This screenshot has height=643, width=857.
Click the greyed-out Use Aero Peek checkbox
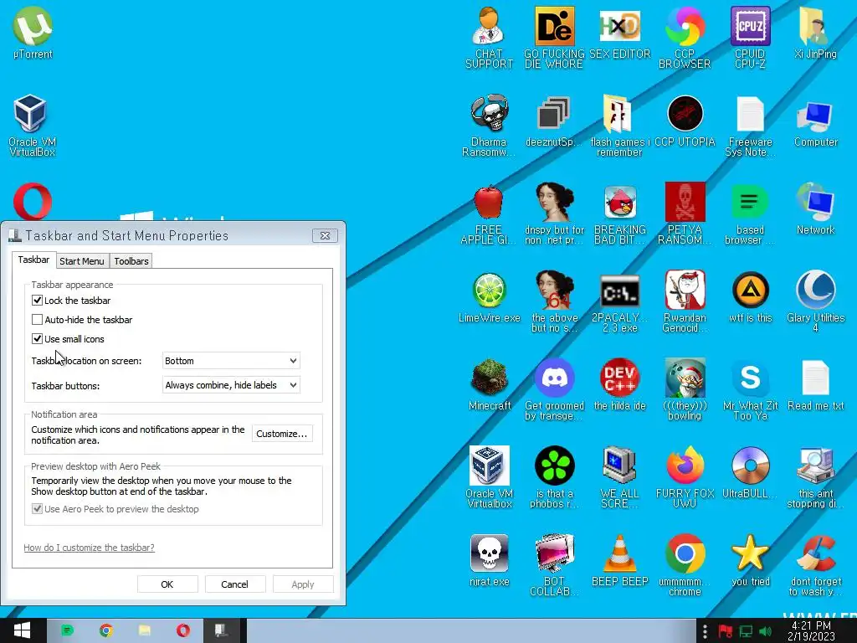point(37,509)
